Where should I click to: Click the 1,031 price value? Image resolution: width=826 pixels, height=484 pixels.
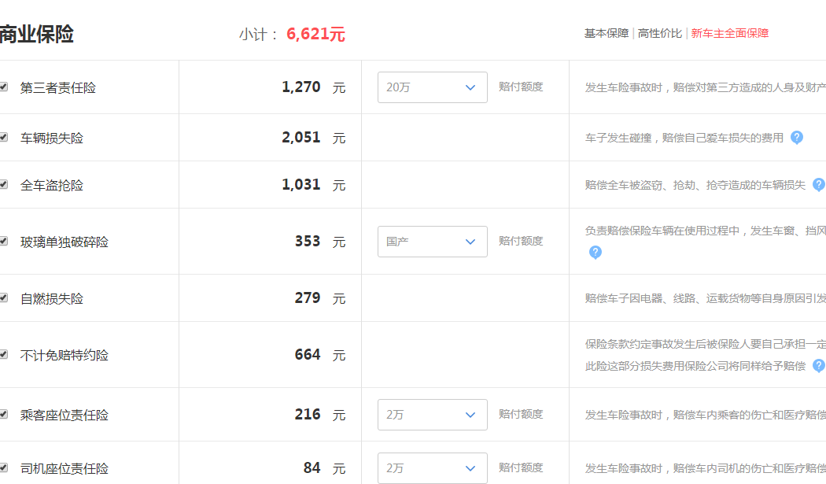click(x=301, y=184)
